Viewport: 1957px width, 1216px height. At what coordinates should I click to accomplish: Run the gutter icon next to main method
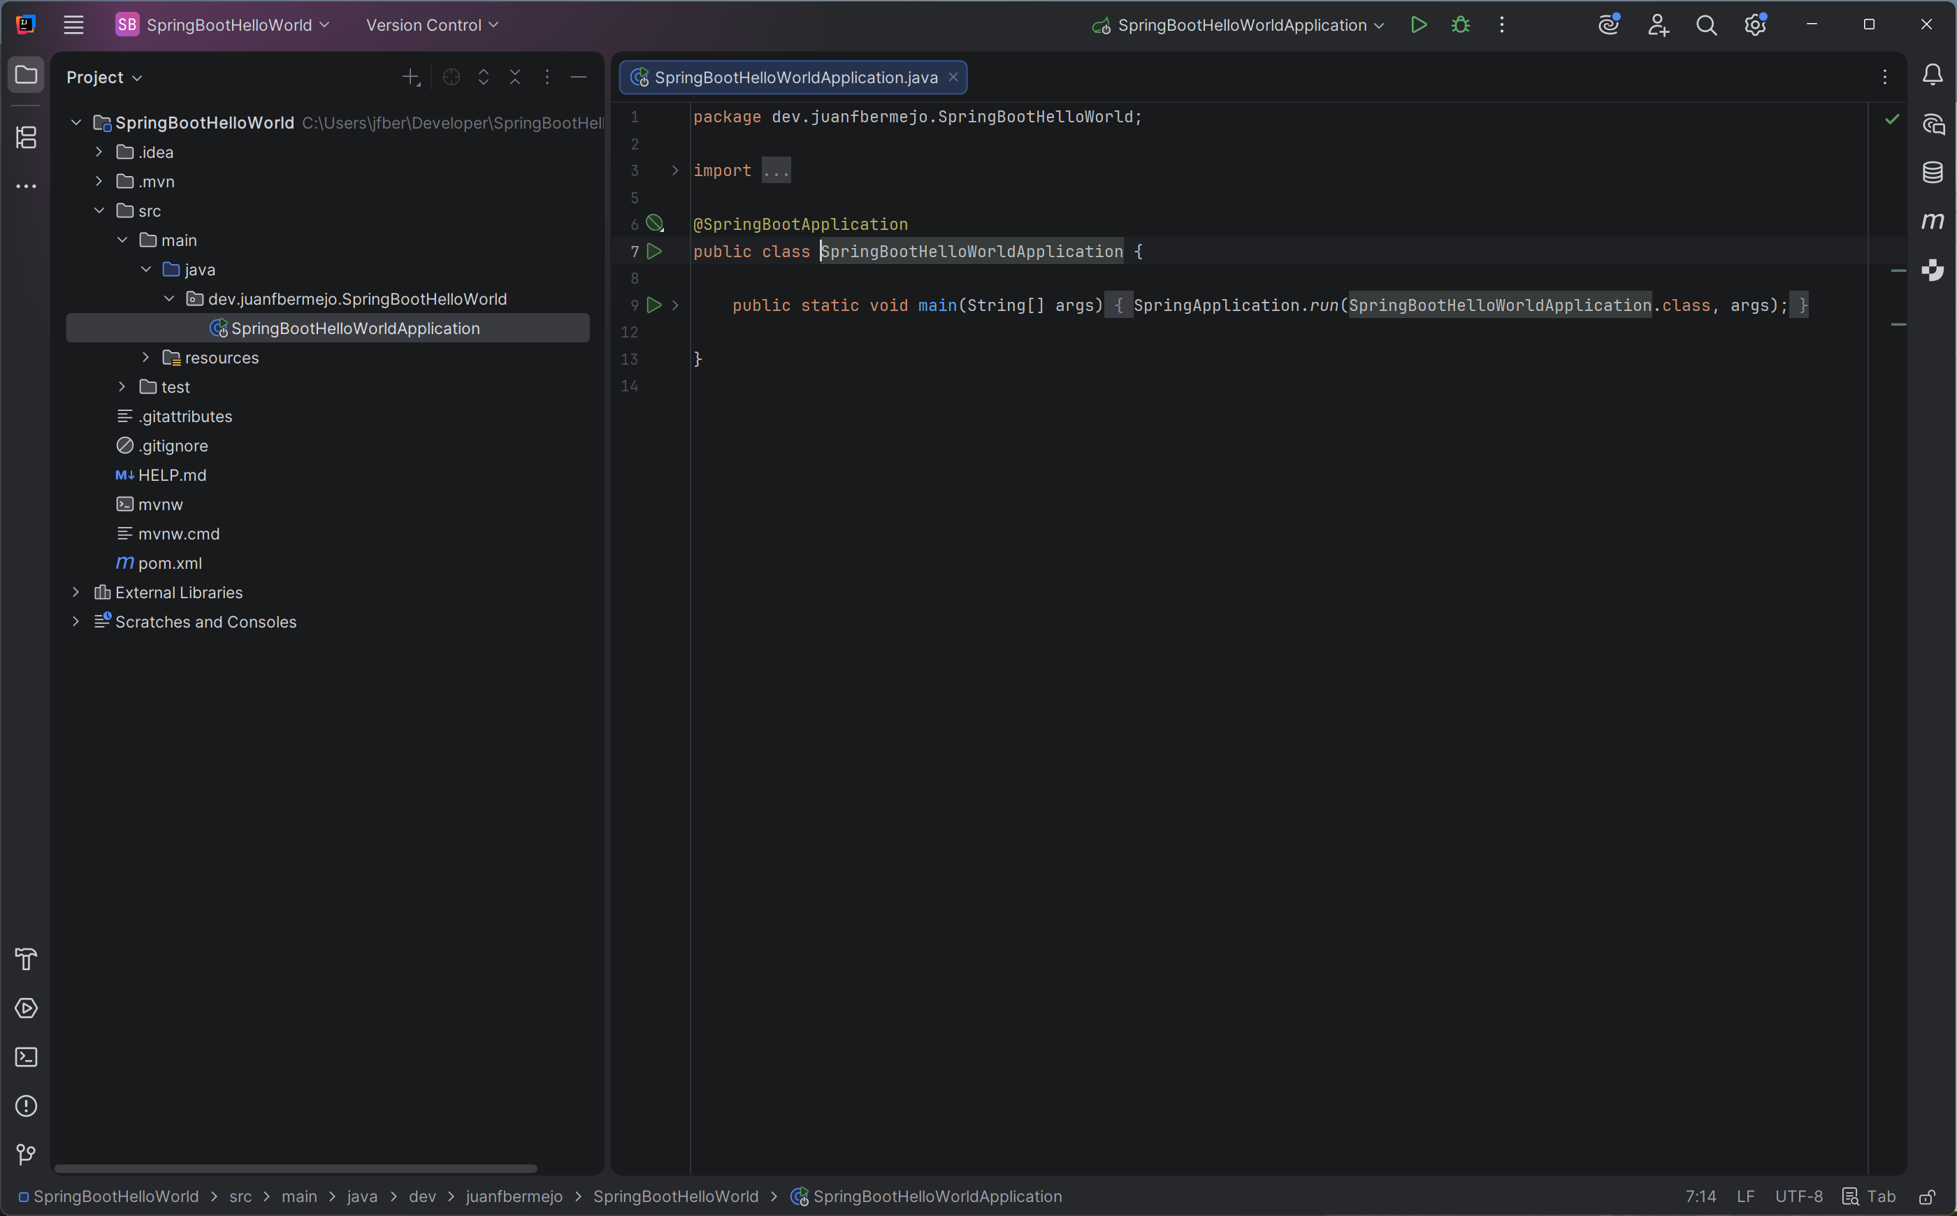(x=654, y=305)
